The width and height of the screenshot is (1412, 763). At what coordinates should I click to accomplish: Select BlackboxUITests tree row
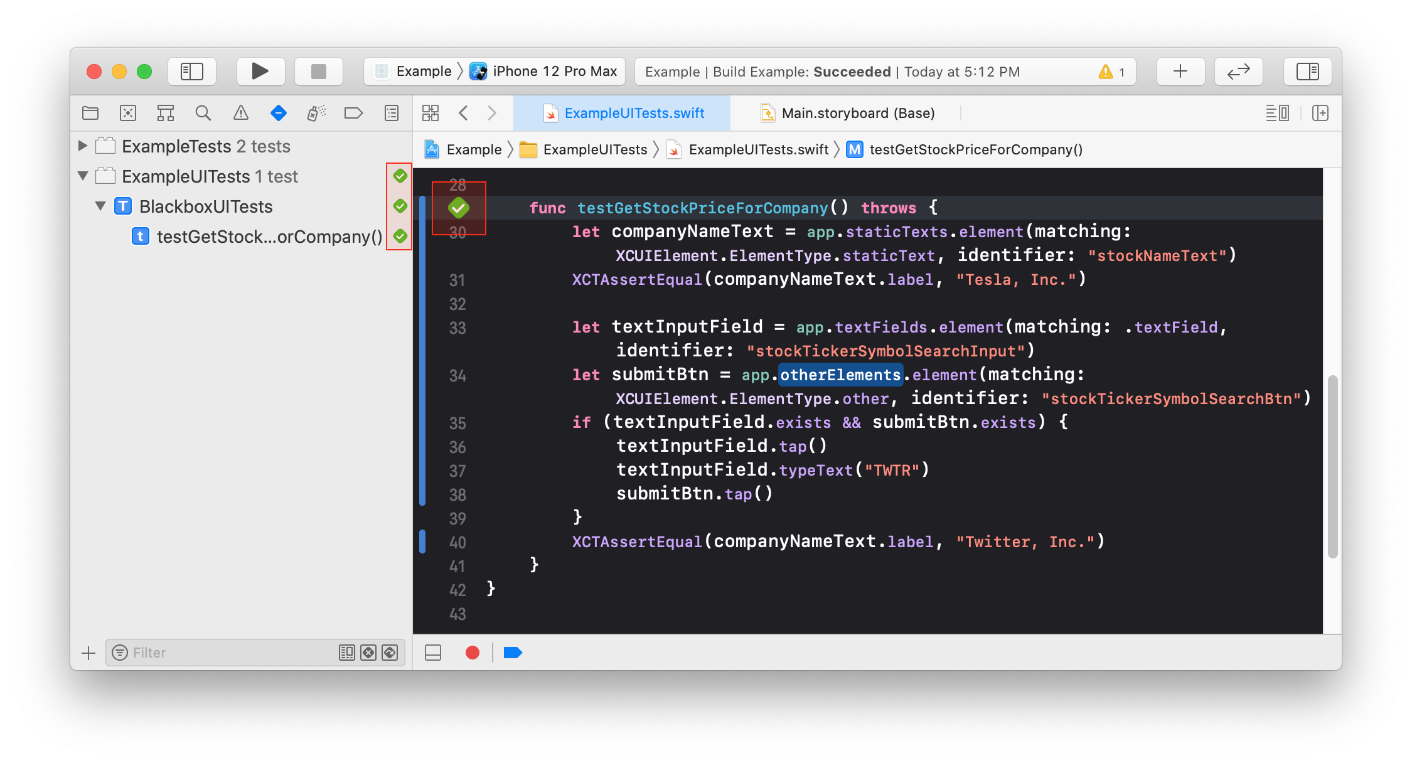coord(241,206)
